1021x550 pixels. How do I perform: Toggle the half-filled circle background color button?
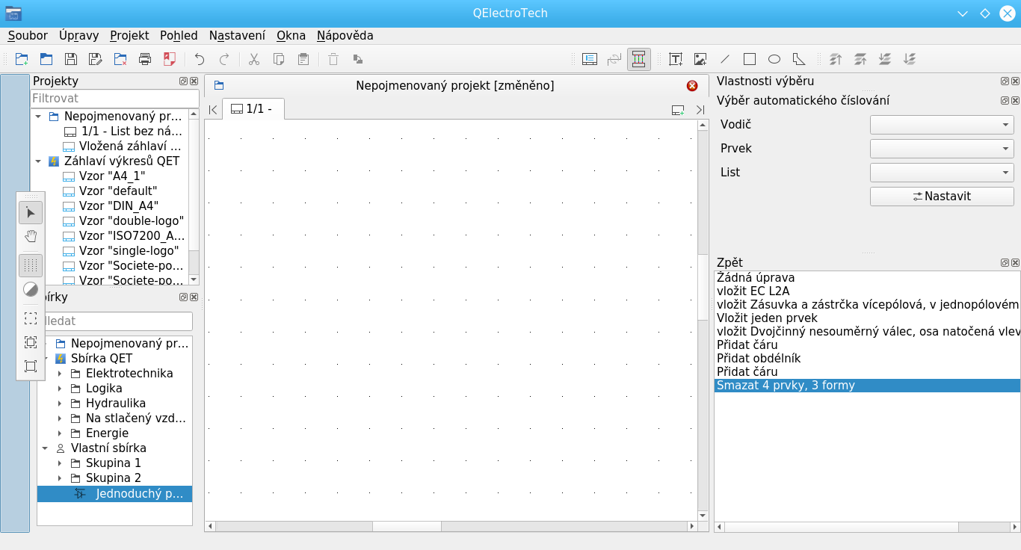pyautogui.click(x=31, y=289)
